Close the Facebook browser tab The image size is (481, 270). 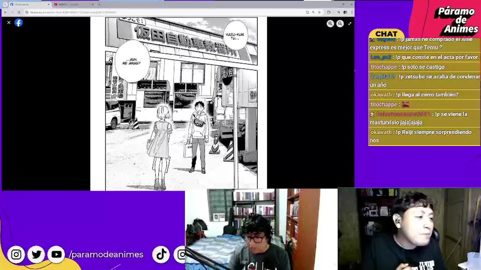48,4
